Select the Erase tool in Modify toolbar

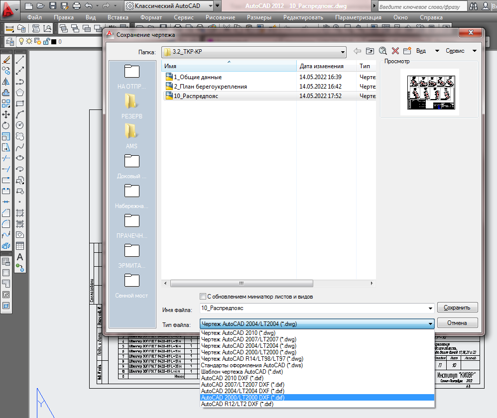click(x=6, y=60)
